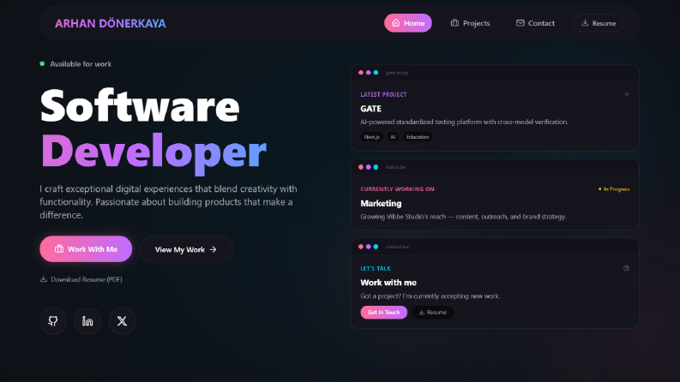Click the Work With Me button
The width and height of the screenshot is (680, 382).
coord(86,249)
